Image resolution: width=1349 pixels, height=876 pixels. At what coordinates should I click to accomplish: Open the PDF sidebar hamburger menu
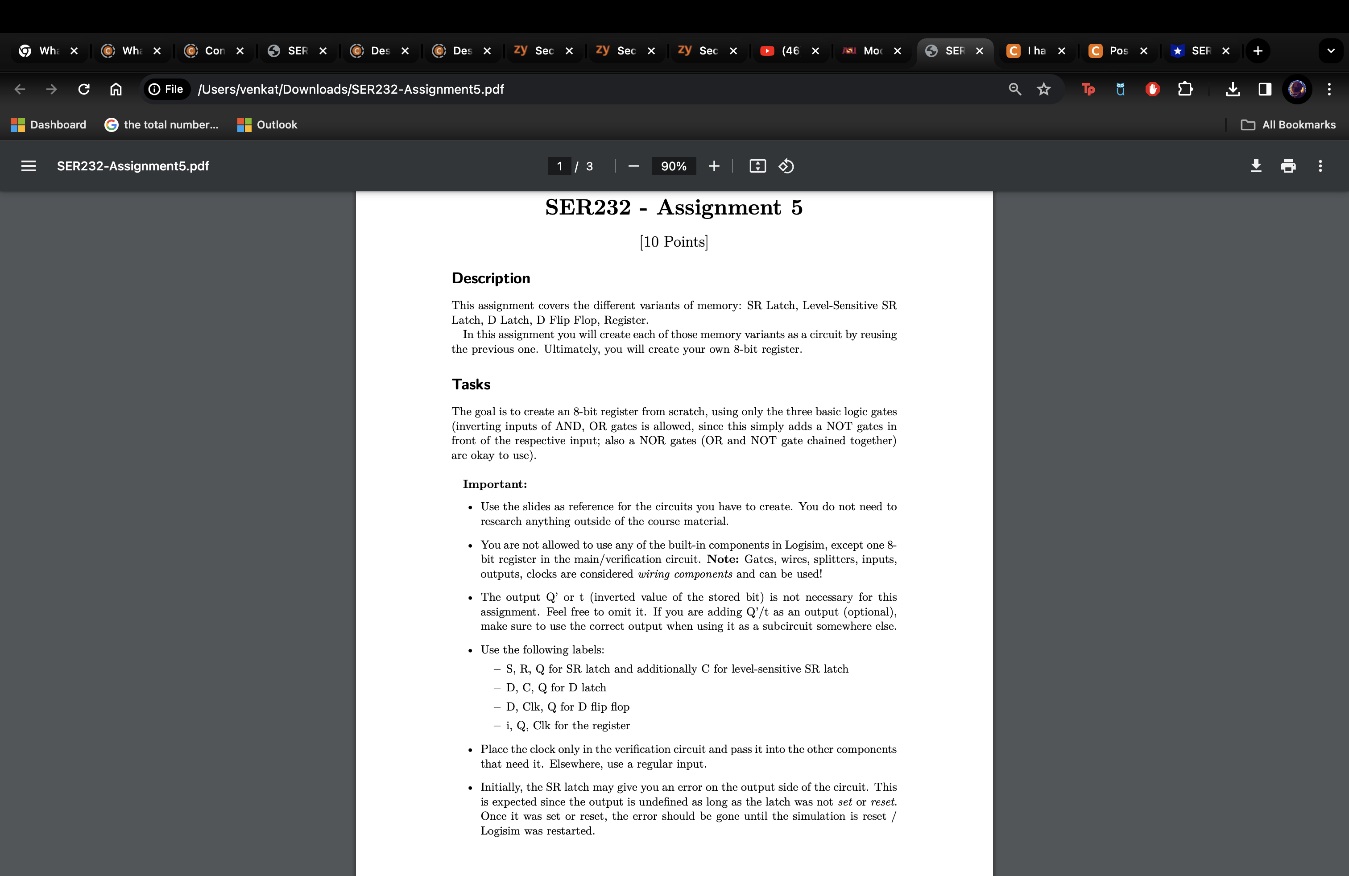(29, 166)
